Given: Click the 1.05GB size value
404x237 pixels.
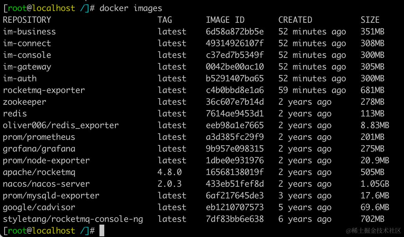Looking at the screenshot, I should pos(375,184).
